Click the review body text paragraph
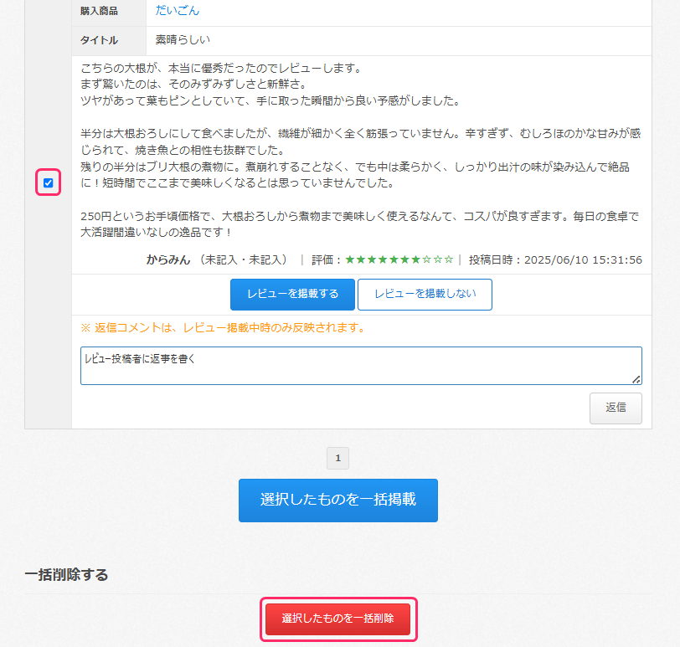Screen dimensions: 680x647 360,151
